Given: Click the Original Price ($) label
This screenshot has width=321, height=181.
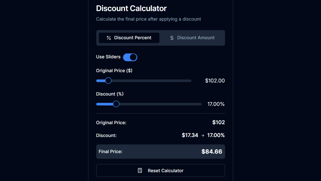Looking at the screenshot, I should click(x=114, y=70).
